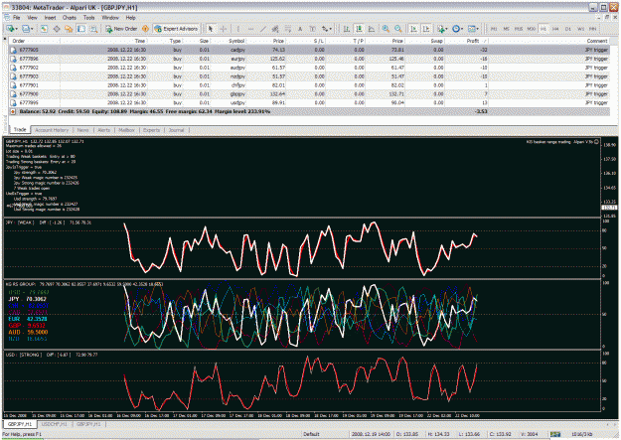Switch to the Alerts tab

(103, 130)
